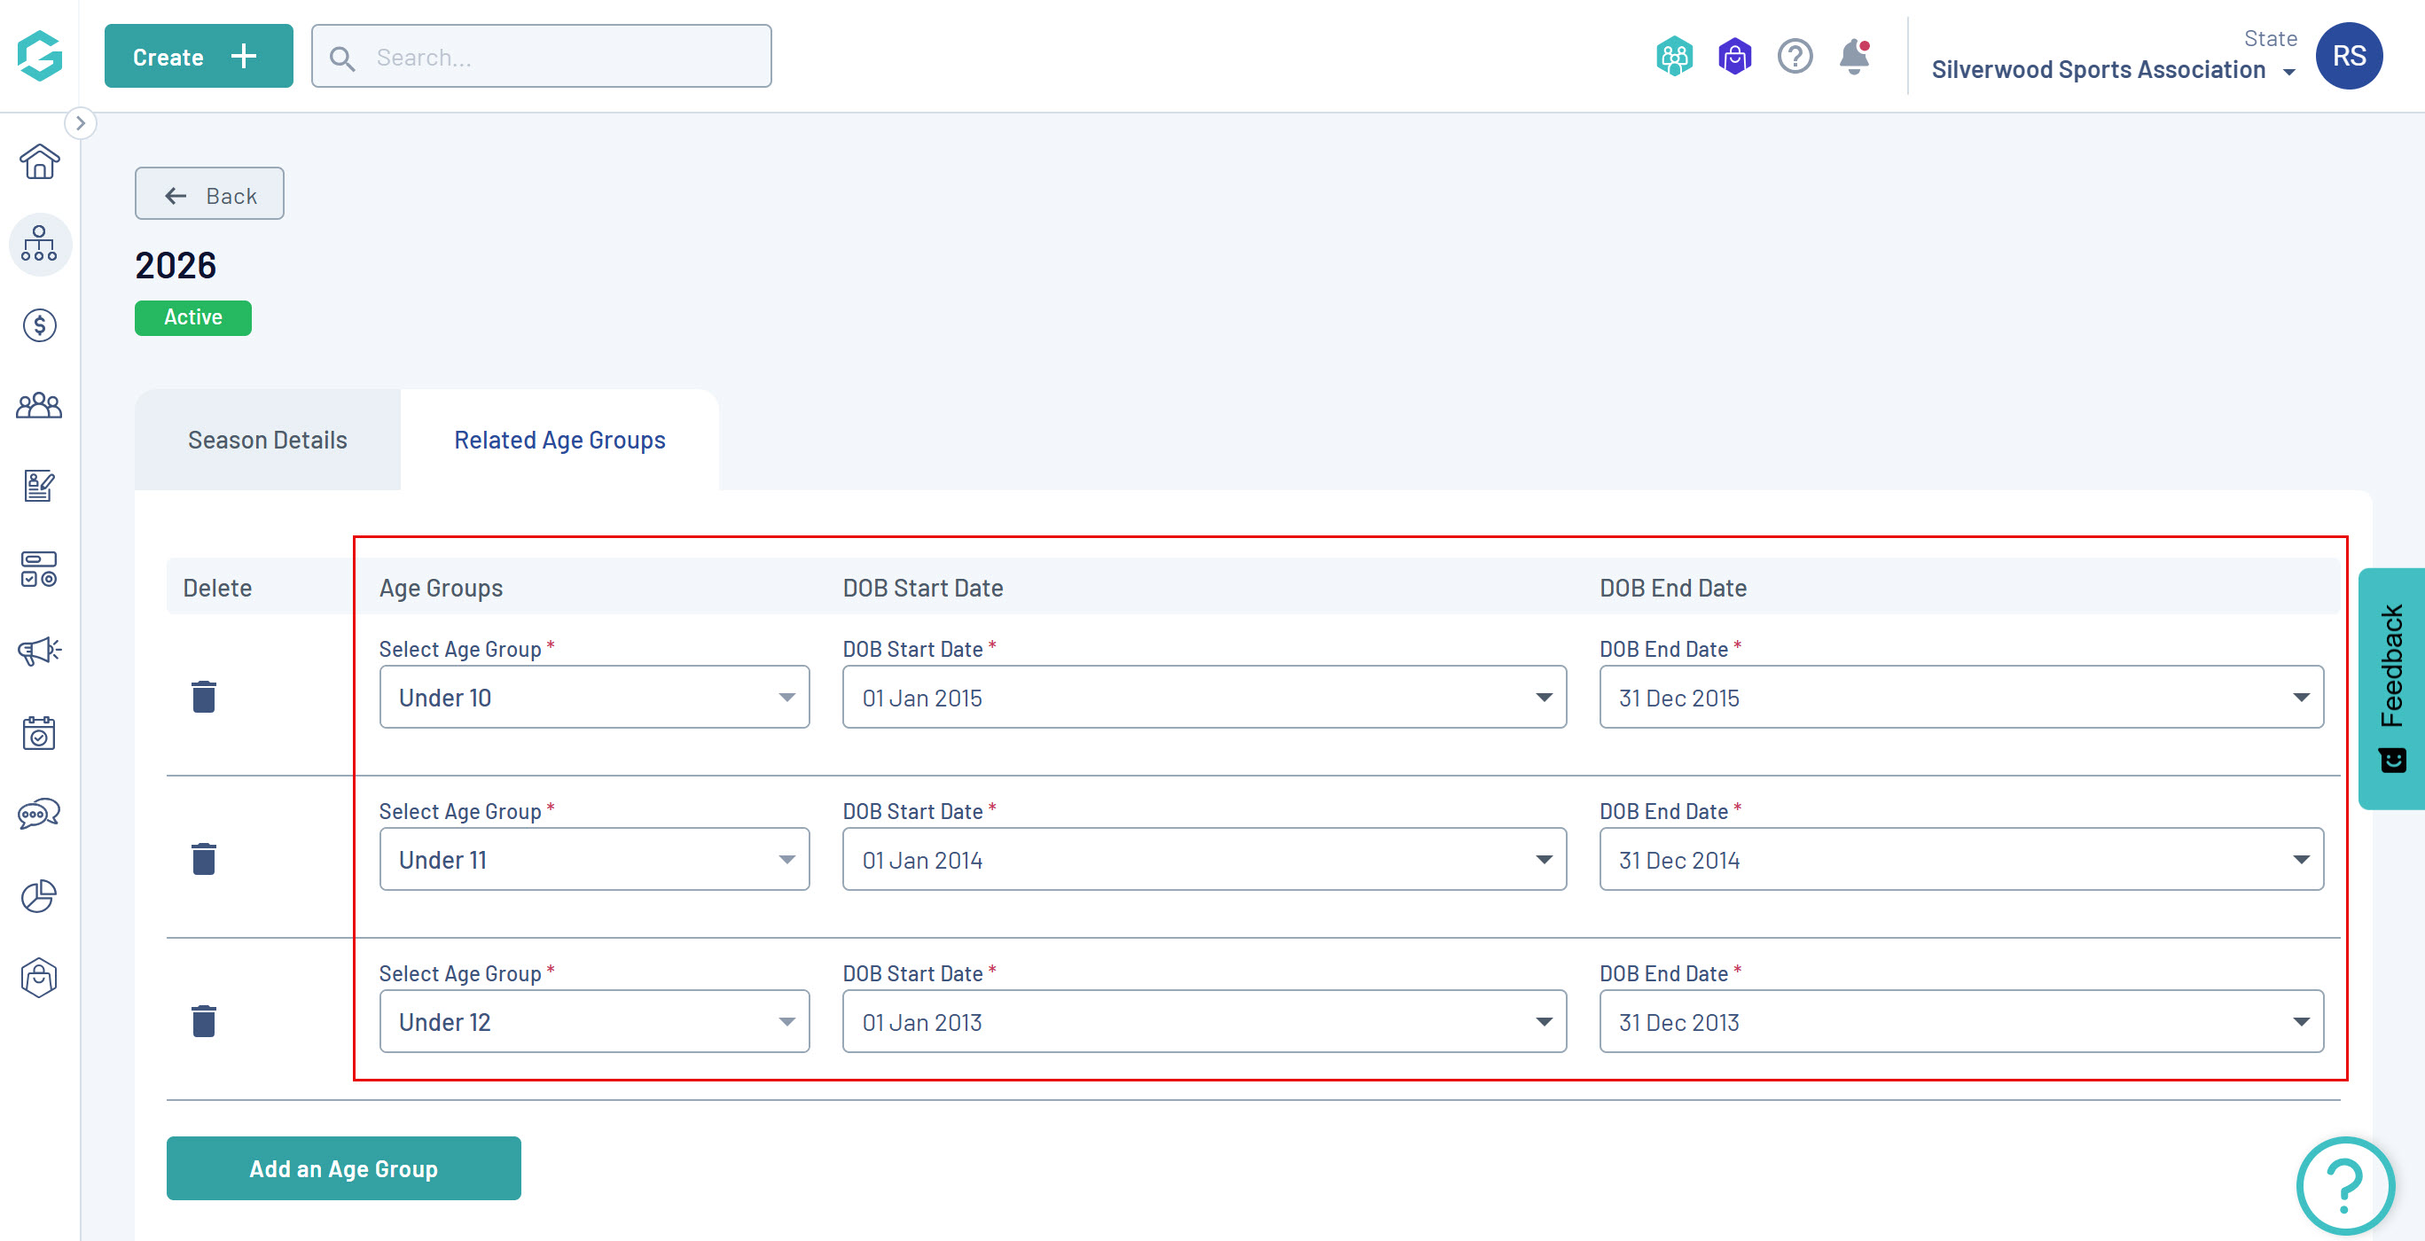Open the shopping bag icon in sidebar
Screen dimensions: 2425x1241
[x=39, y=978]
